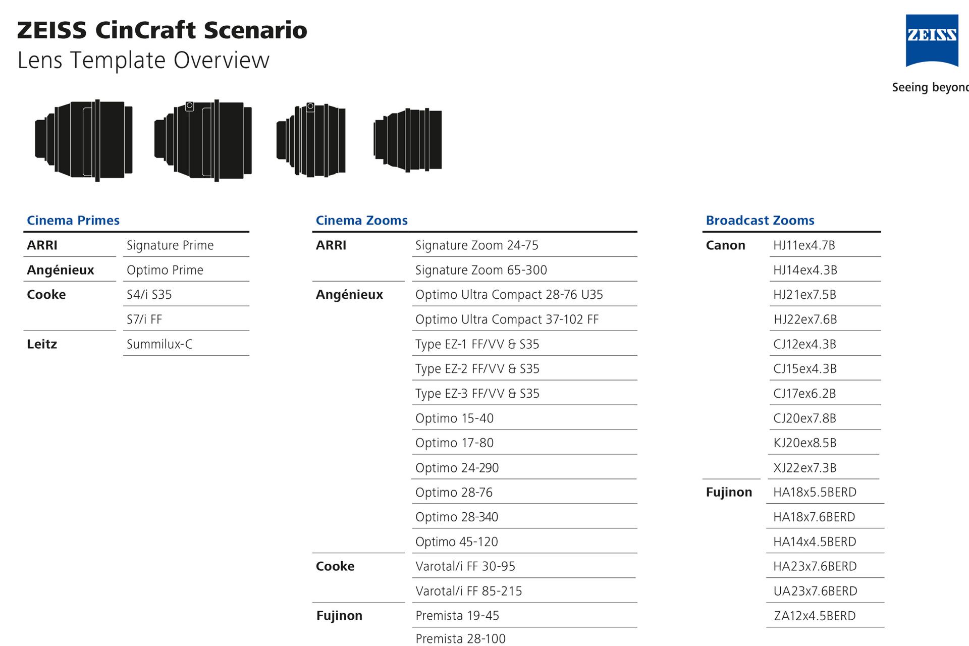The width and height of the screenshot is (969, 646).
Task: Click the third lens silhouette image
Action: point(311,140)
